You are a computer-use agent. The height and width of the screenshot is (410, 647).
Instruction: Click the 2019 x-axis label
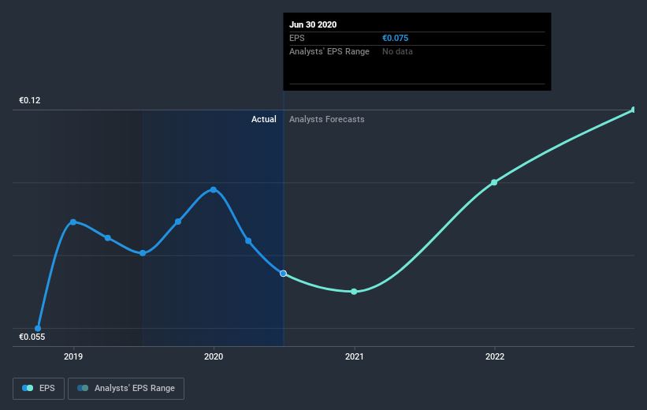[x=73, y=356]
